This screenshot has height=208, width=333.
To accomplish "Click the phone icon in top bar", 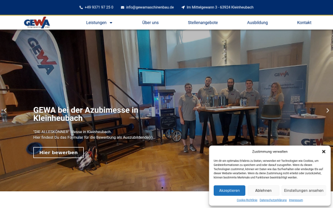I will (x=81, y=7).
